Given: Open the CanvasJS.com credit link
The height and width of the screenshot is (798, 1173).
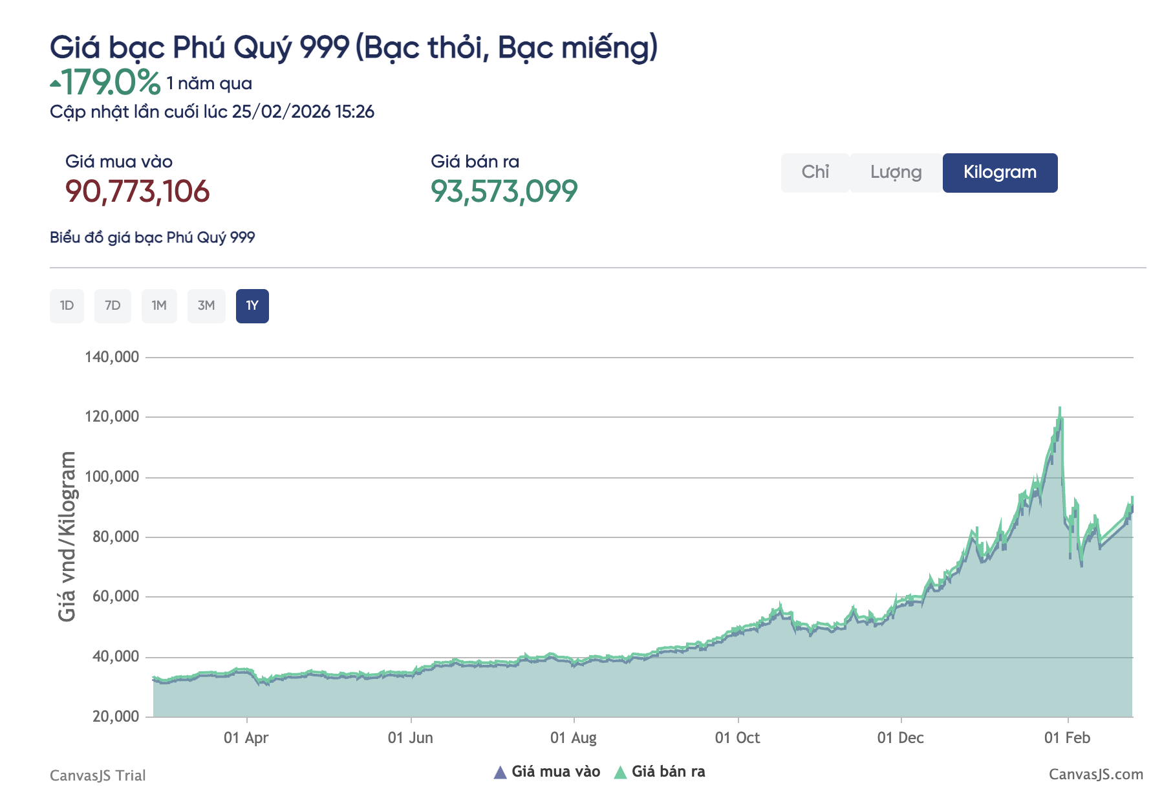Looking at the screenshot, I should tap(1095, 774).
